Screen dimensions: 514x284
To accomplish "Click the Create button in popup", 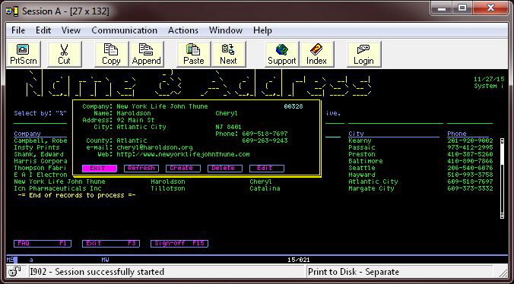I will (183, 168).
